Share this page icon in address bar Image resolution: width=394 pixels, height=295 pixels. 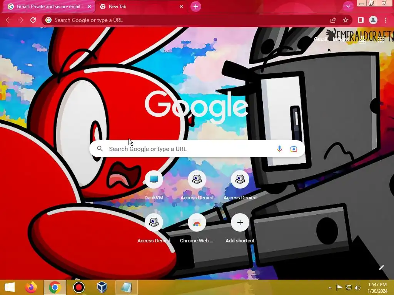(333, 20)
